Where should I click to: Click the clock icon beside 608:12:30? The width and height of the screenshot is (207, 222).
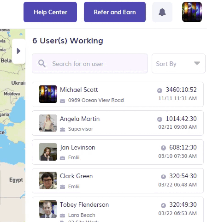point(163,148)
